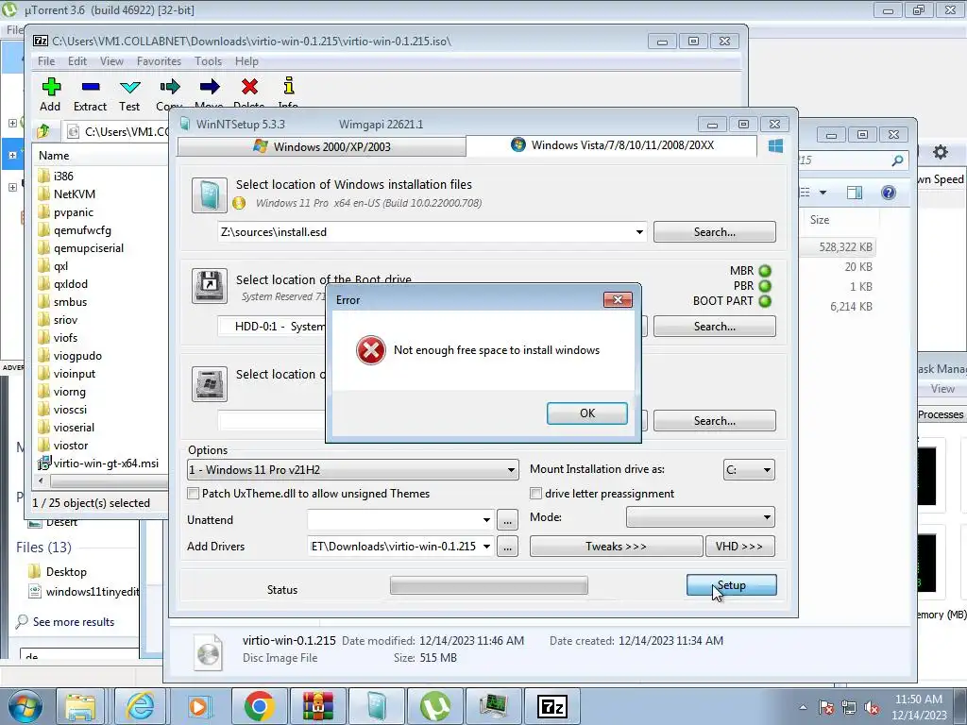The width and height of the screenshot is (967, 725).
Task: Click the MBR green status indicator
Action: coord(765,271)
